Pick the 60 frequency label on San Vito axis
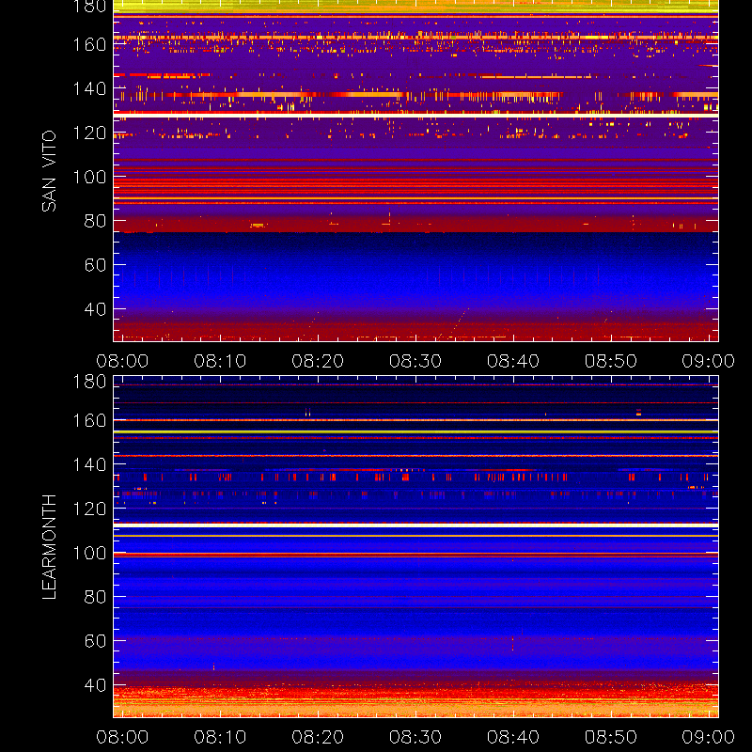This screenshot has height=752, width=752. 95,265
